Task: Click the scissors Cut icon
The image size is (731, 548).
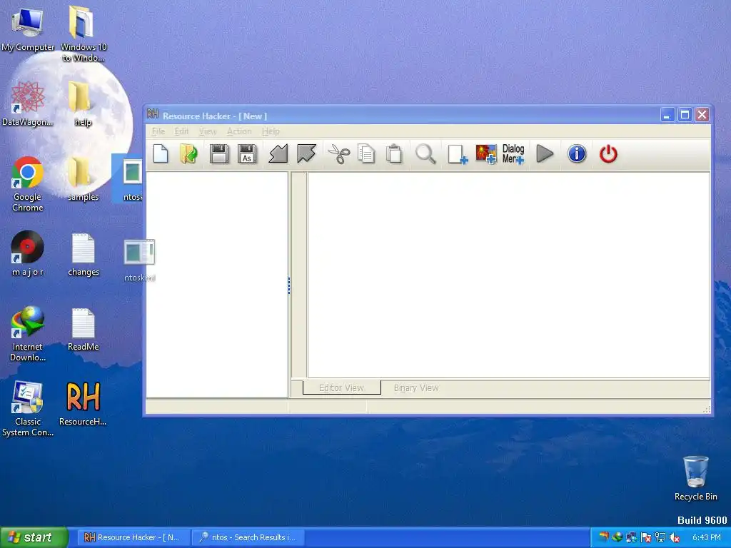Action: 339,154
